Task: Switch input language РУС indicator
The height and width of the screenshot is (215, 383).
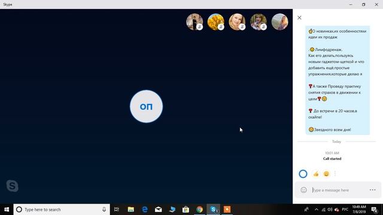Action: (345, 210)
